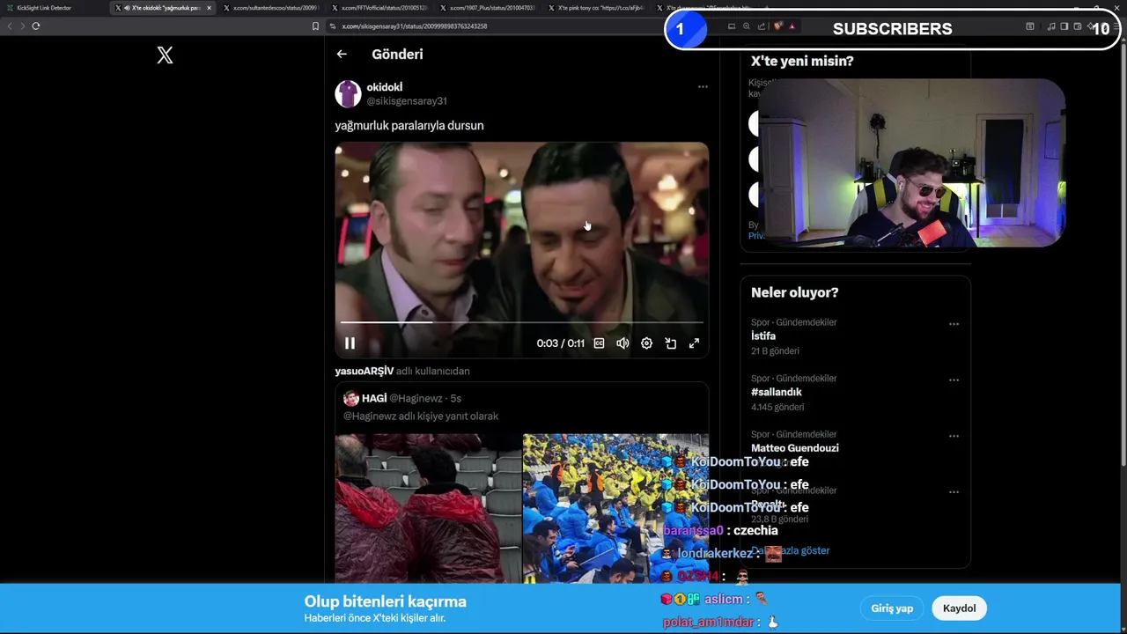1127x634 pixels.
Task: Click the X logo in left sidebar
Action: (x=165, y=55)
